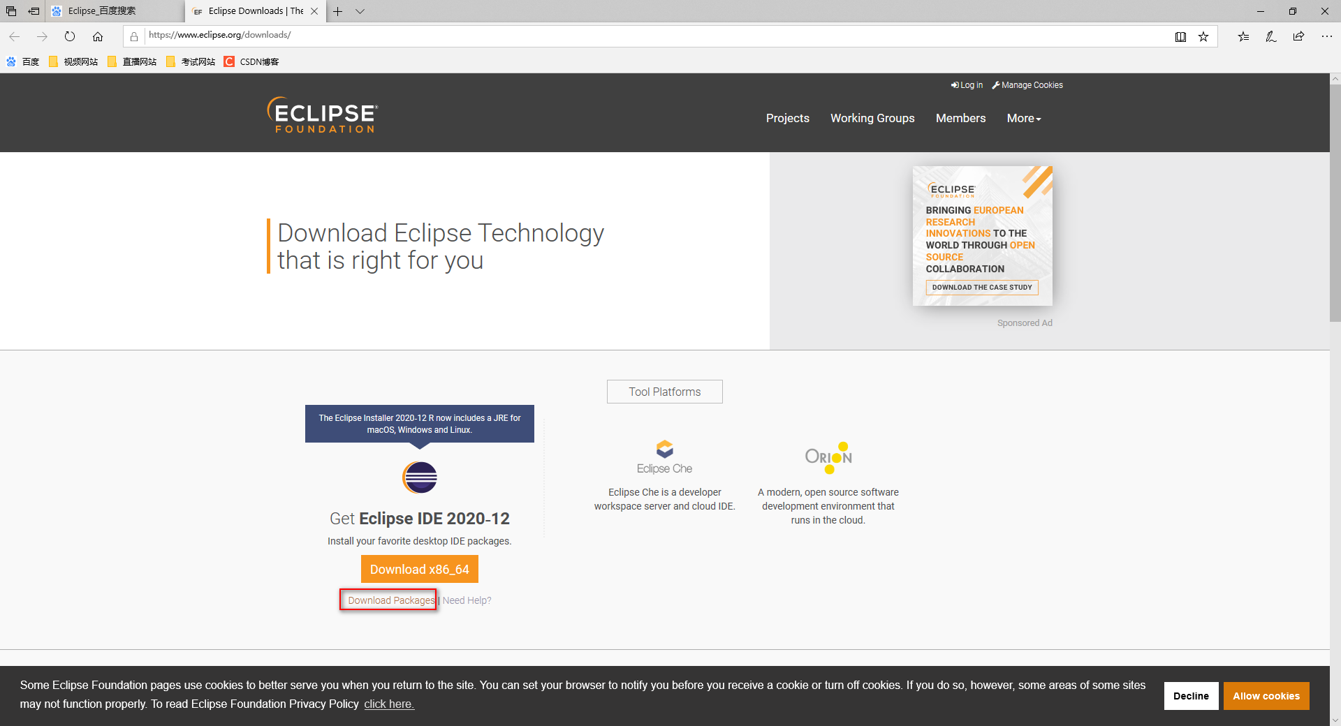Viewport: 1341px width, 726px height.
Task: Select the Eclipse IDE sphere logo
Action: click(x=419, y=477)
